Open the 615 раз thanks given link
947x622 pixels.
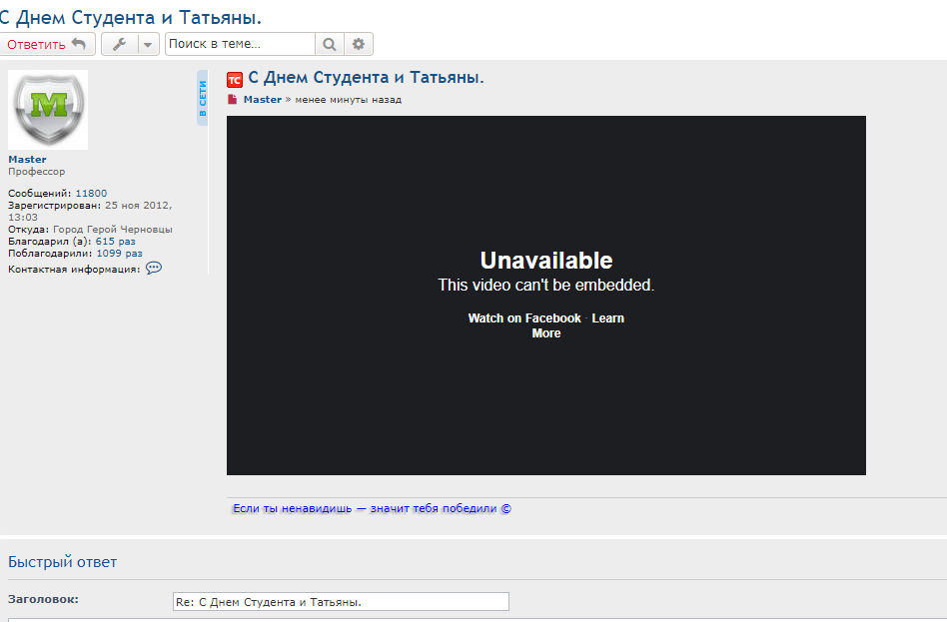point(115,242)
